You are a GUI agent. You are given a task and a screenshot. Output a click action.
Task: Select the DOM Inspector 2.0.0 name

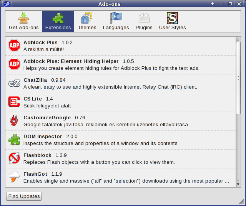point(50,136)
